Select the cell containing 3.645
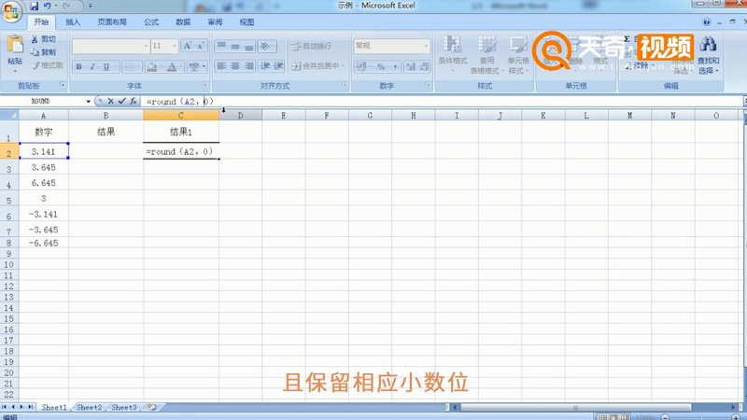The image size is (747, 420). pyautogui.click(x=43, y=168)
